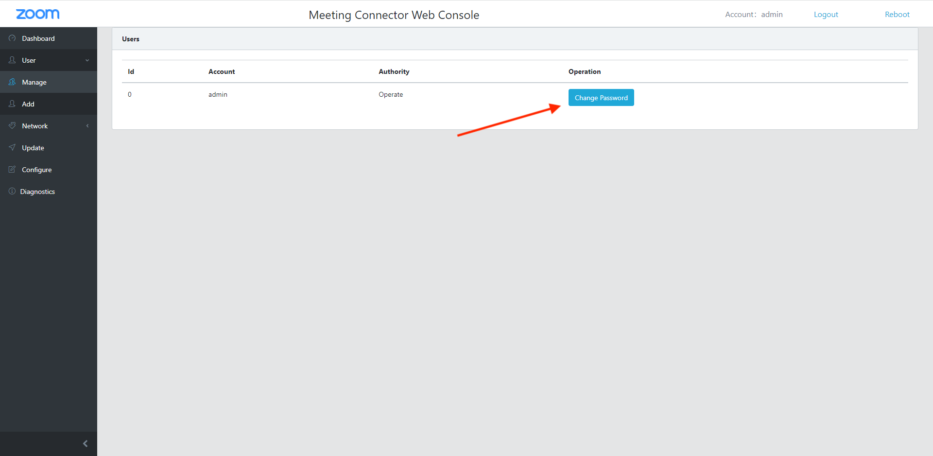
Task: Click the Operate authority cell
Action: 391,94
